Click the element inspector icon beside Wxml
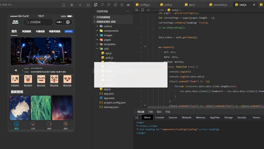 (x=137, y=117)
